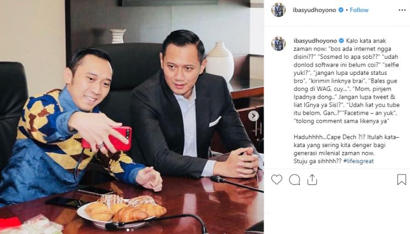Viewport: 410px width, 234px height.
Task: Select the dot separator before Follow
Action: pyautogui.click(x=347, y=10)
